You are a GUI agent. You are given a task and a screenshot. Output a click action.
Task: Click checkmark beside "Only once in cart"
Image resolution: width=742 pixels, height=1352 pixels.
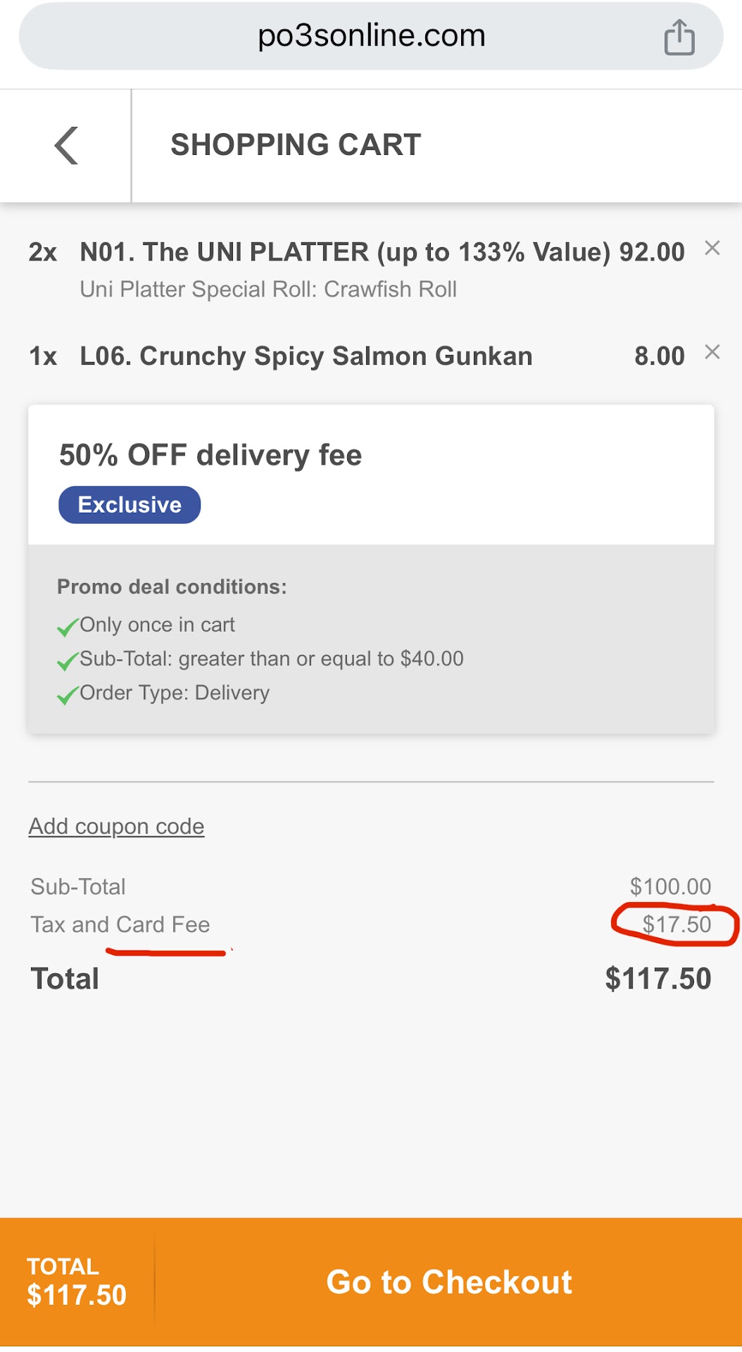[67, 626]
